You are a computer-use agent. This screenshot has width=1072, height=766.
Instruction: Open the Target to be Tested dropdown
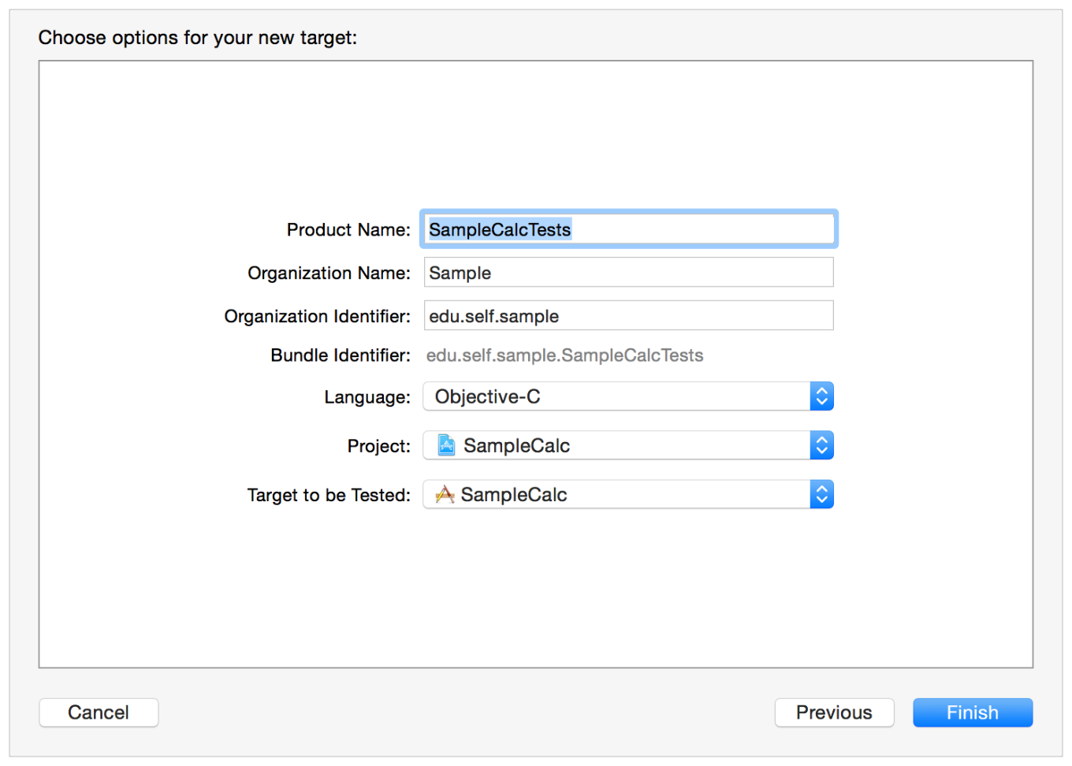pyautogui.click(x=615, y=494)
